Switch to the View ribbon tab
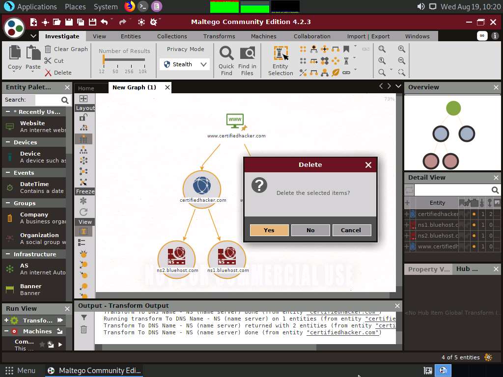 pos(99,36)
